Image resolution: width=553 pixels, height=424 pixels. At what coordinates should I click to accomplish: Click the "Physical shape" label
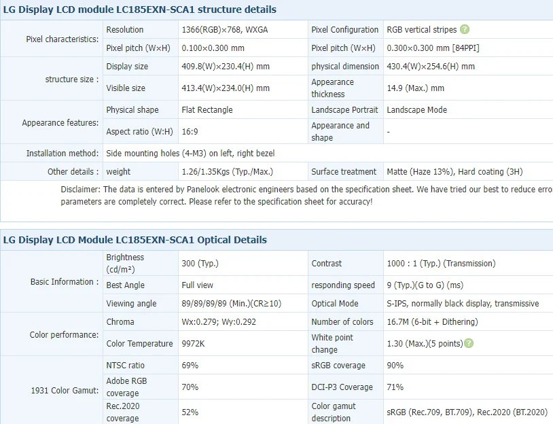[132, 109]
